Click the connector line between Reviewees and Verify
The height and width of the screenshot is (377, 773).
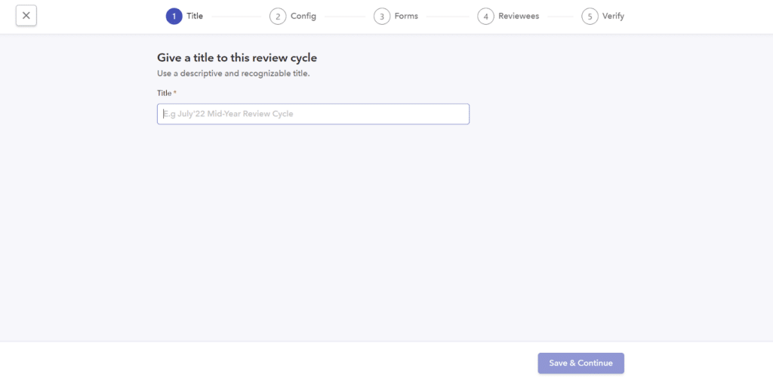coord(561,17)
